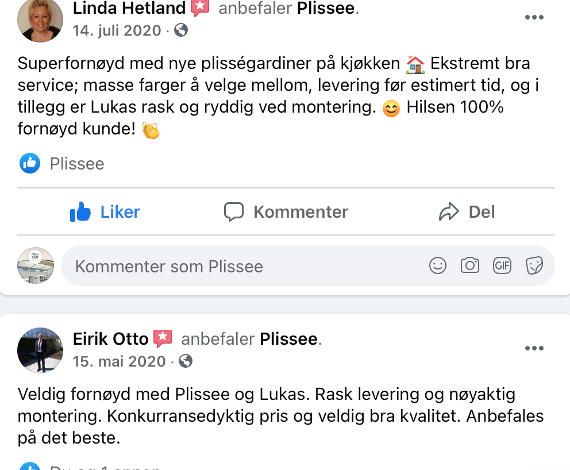Open Linda Hetland's profile name link
The width and height of the screenshot is (570, 470).
(x=129, y=8)
